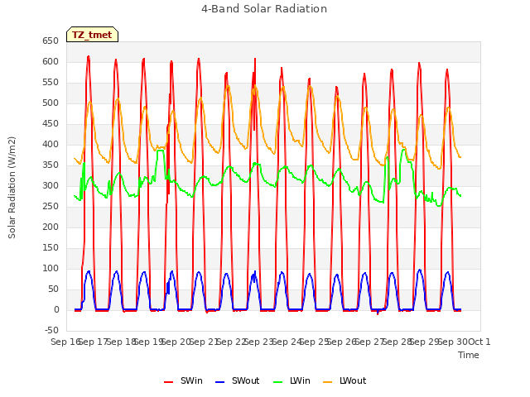Click the 200 y-axis tick label
This screenshot has width=530, height=397.
pyautogui.click(x=51, y=227)
